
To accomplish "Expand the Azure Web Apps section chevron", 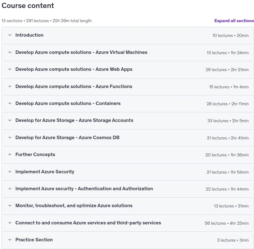I will pos(10,69).
